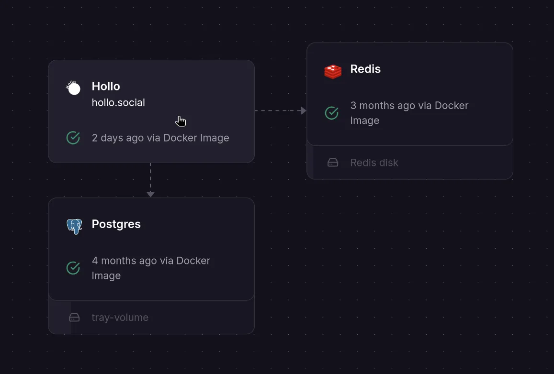Click Redis green deployment success checkmark
Image resolution: width=554 pixels, height=374 pixels.
pos(332,113)
